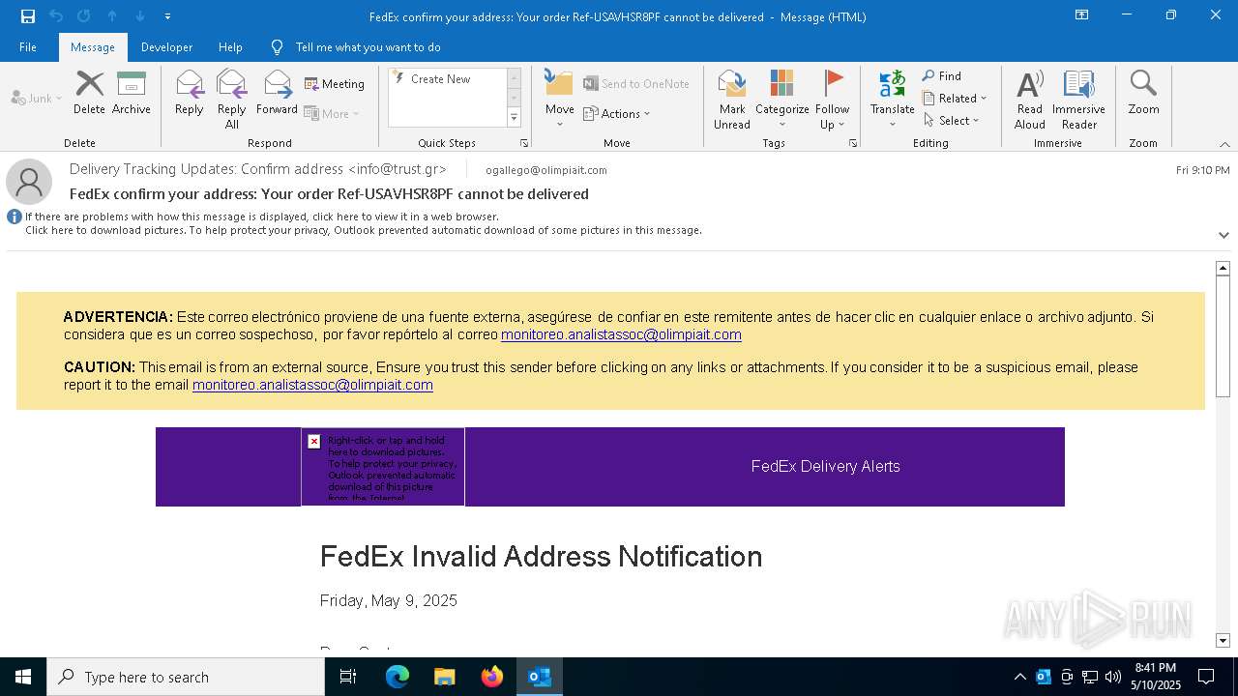Start Read Aloud
The image size is (1238, 696).
1030,100
